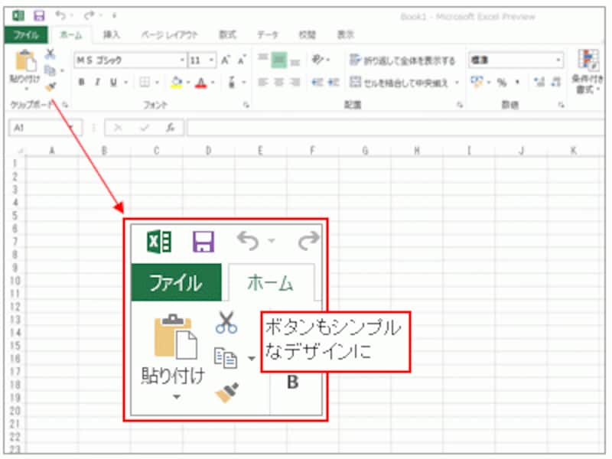
Task: Click the Copy icon in the Clipboard group
Action: pyautogui.click(x=50, y=70)
